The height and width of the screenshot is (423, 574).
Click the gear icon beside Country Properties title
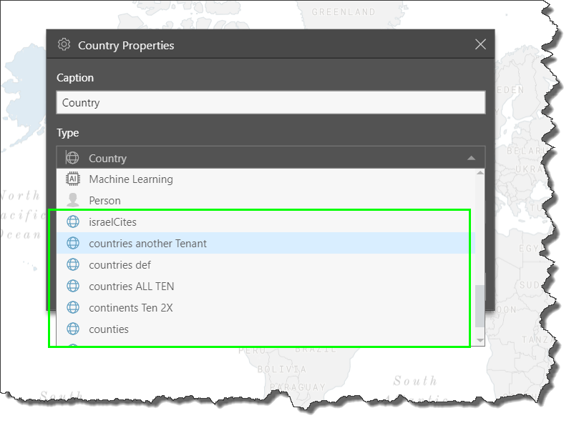(x=64, y=44)
